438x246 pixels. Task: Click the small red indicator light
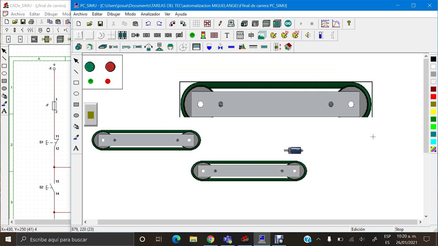pos(108,81)
